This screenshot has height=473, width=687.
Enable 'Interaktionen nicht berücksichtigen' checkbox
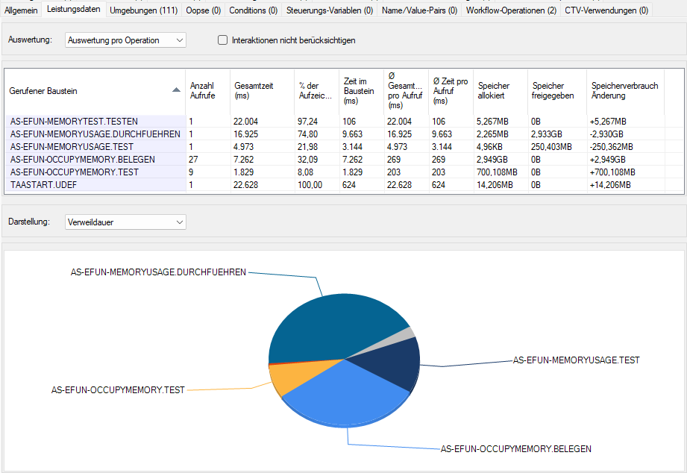223,40
